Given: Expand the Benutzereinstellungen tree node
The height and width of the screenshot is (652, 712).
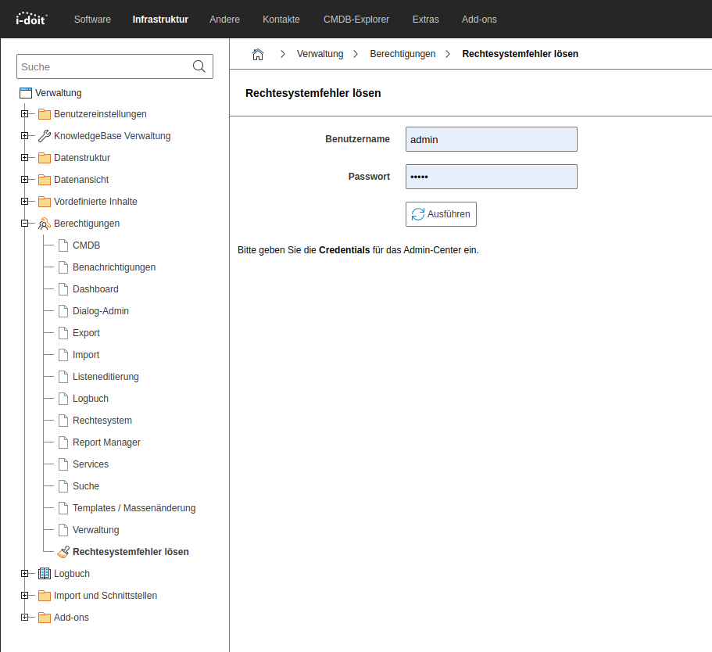Looking at the screenshot, I should pos(25,114).
